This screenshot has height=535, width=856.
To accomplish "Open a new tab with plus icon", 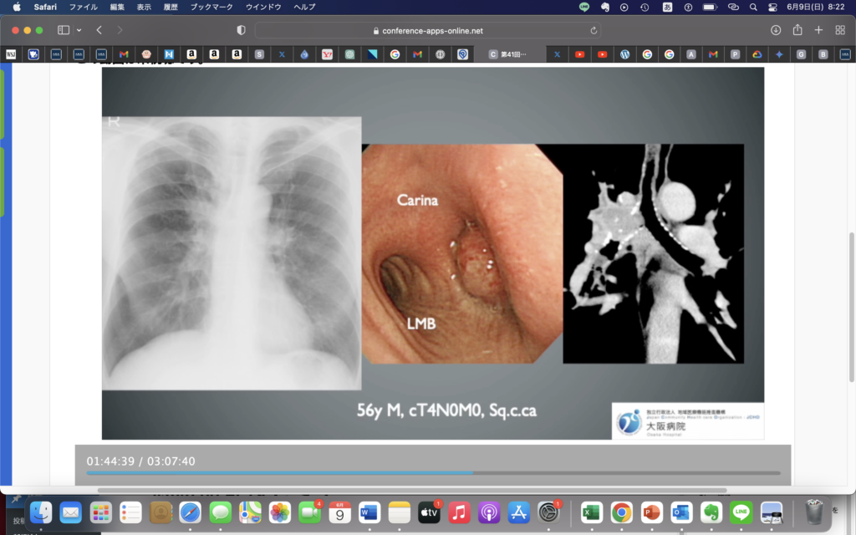I will coord(818,30).
